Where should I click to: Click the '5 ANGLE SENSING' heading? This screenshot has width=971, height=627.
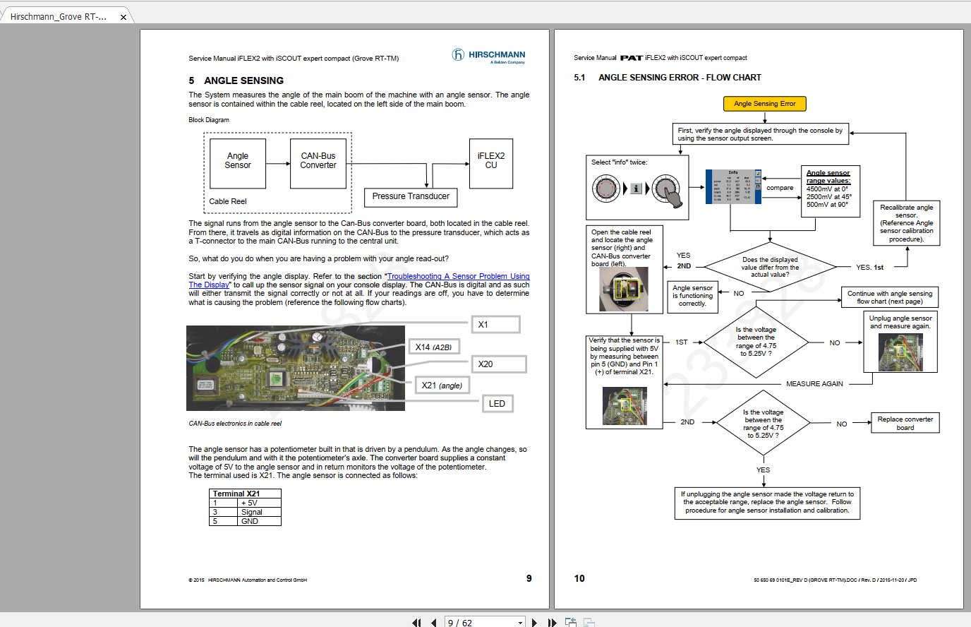(236, 80)
